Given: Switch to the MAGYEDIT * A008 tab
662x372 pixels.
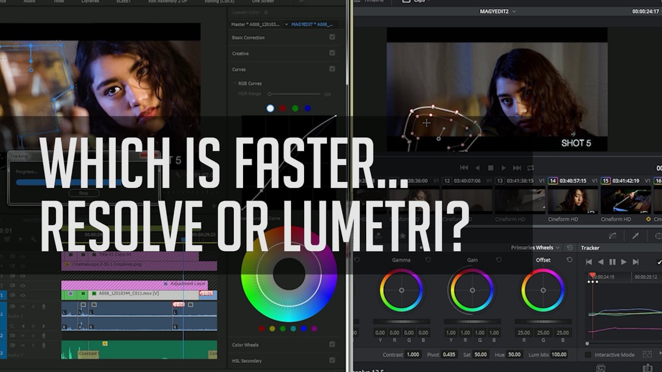Looking at the screenshot, I should [312, 24].
